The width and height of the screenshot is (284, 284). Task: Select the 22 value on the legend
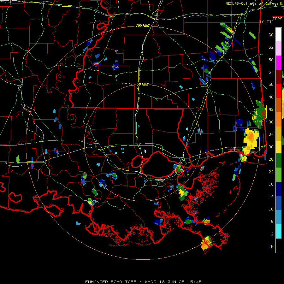pyautogui.click(x=271, y=172)
